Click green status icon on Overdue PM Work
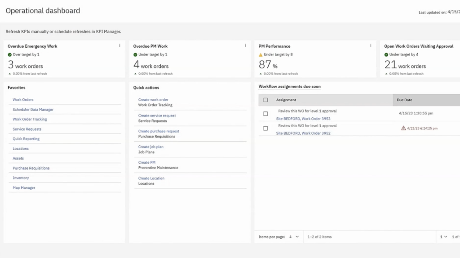The width and height of the screenshot is (460, 258). coord(135,54)
